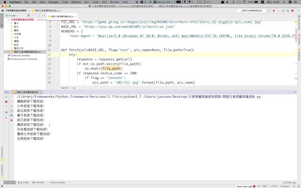This screenshot has width=301, height=188.
Task: Toggle the Favorites side panel
Action: point(2,169)
